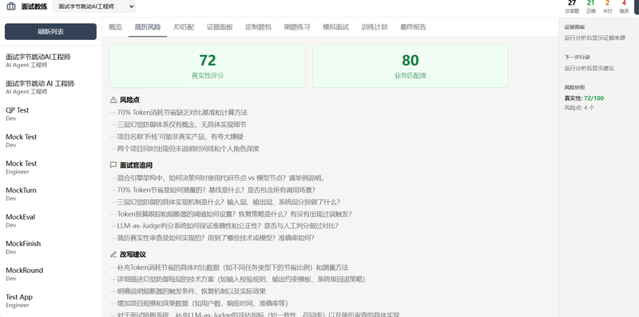Open the MockEval Dev session
The image size is (639, 317).
pos(51,221)
